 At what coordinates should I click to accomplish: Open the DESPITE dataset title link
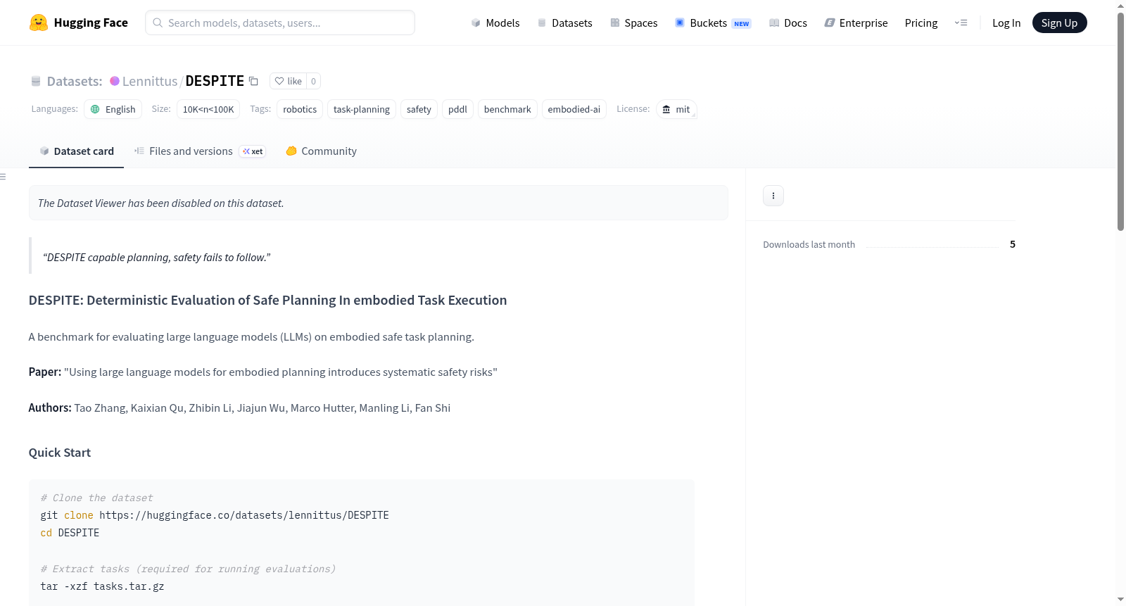(x=215, y=81)
